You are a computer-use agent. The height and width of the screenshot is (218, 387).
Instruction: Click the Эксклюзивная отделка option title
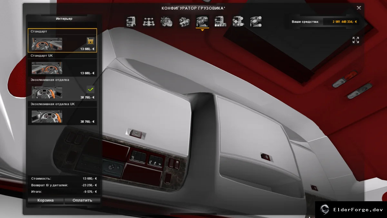tap(50, 80)
